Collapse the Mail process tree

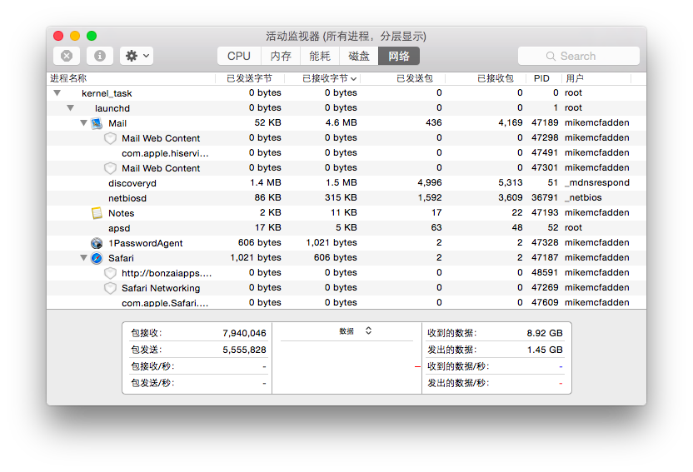tap(83, 123)
